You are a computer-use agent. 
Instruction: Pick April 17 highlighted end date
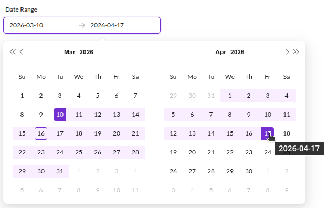coord(268,133)
